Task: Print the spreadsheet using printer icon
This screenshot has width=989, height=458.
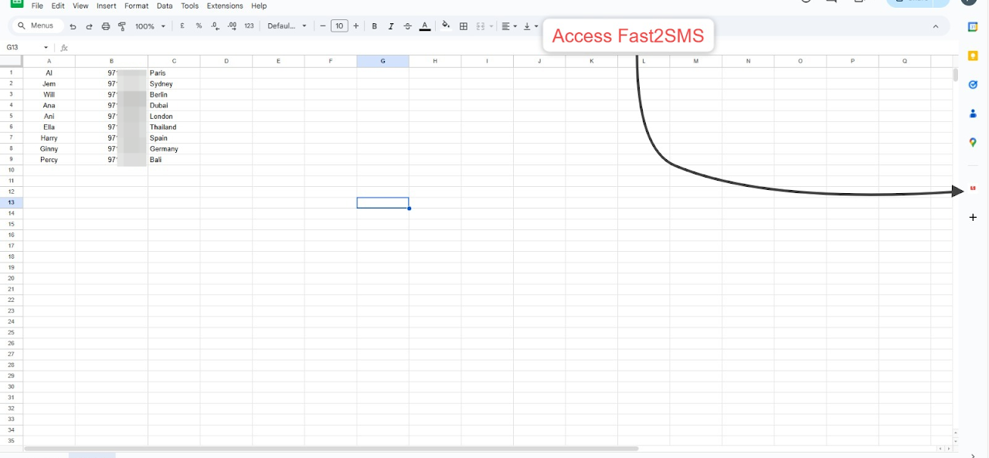Action: (x=106, y=26)
